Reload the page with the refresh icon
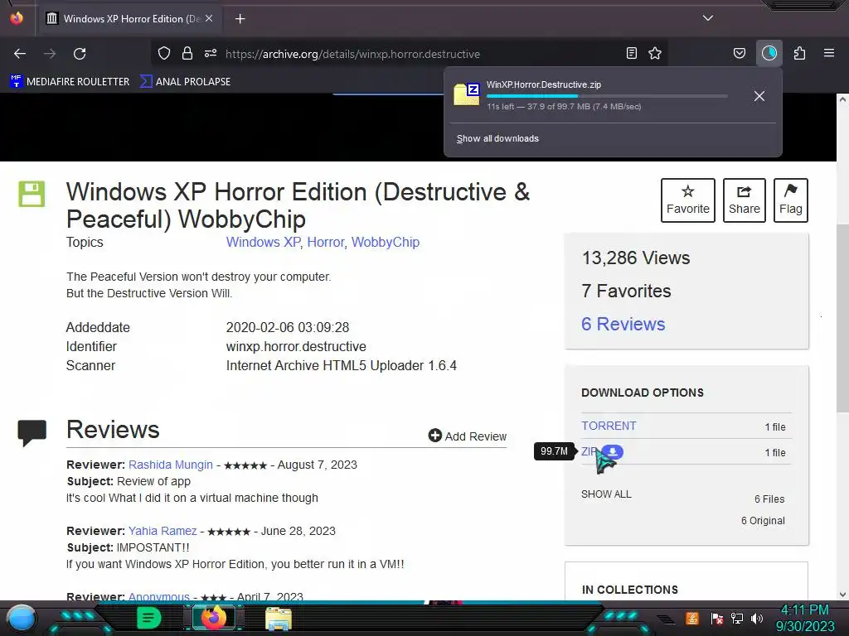This screenshot has height=636, width=849. pyautogui.click(x=80, y=54)
